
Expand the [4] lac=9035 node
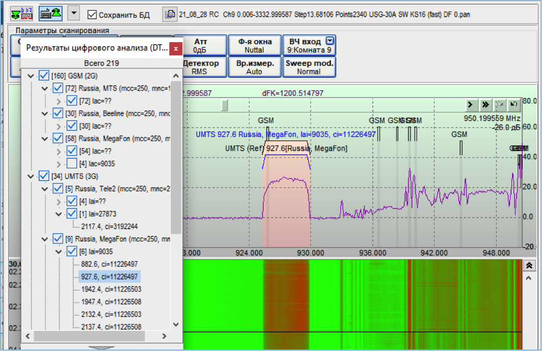click(59, 164)
